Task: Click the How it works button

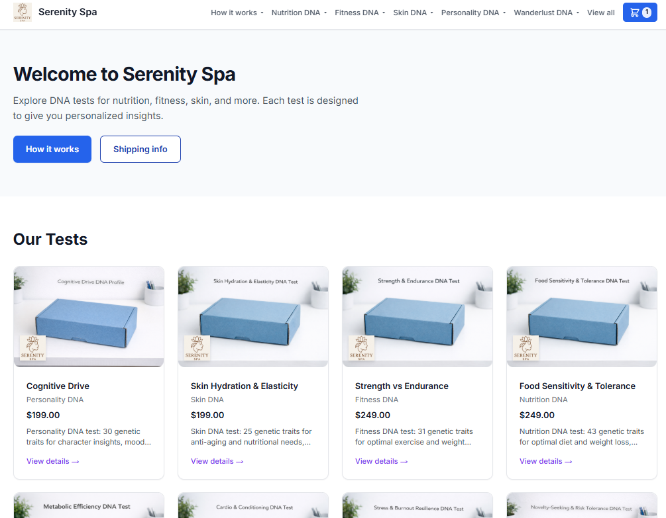Action: click(x=52, y=149)
